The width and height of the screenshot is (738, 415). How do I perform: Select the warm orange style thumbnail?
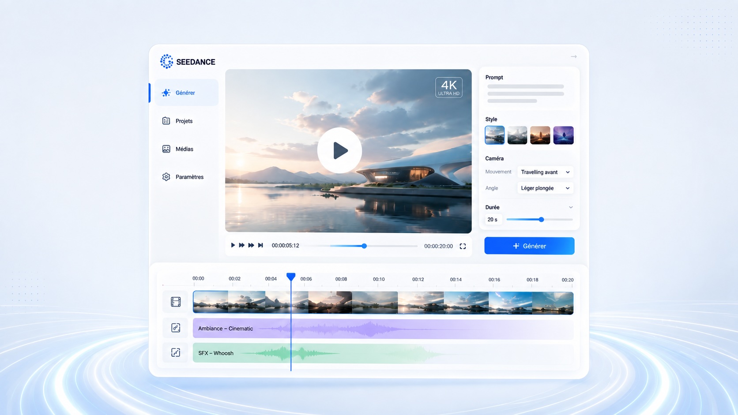[x=540, y=135]
